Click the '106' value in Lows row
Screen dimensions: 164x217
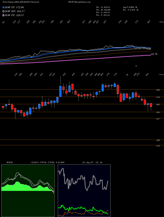coord(21,74)
